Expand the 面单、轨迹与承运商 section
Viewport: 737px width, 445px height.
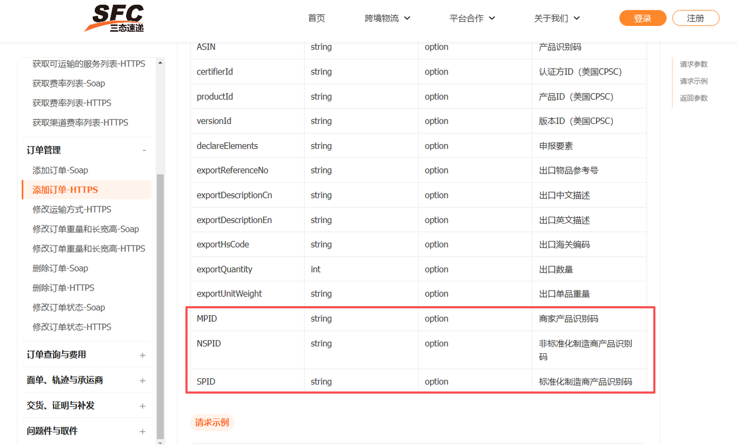point(86,380)
